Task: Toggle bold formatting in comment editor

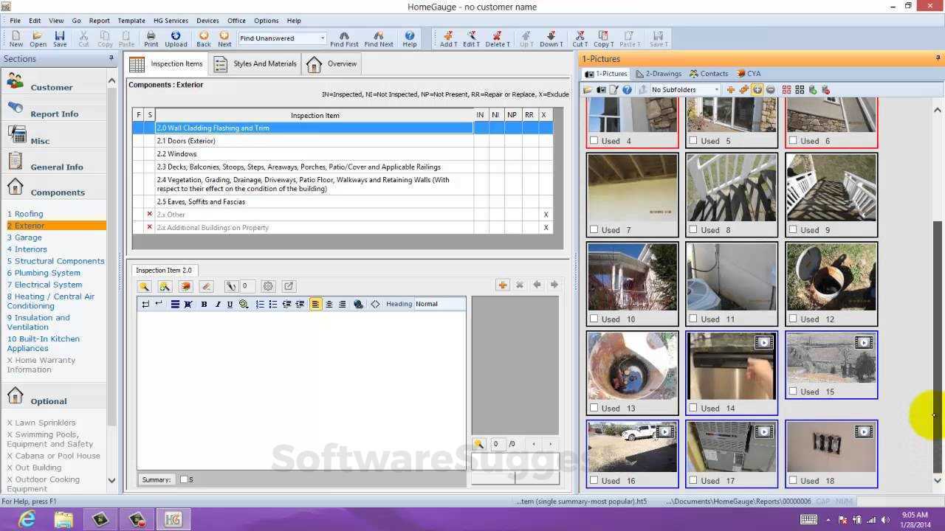Action: [204, 305]
